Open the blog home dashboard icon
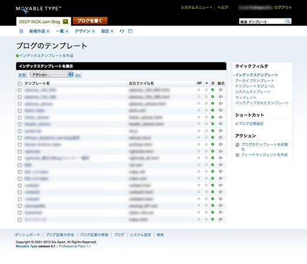 21,31
